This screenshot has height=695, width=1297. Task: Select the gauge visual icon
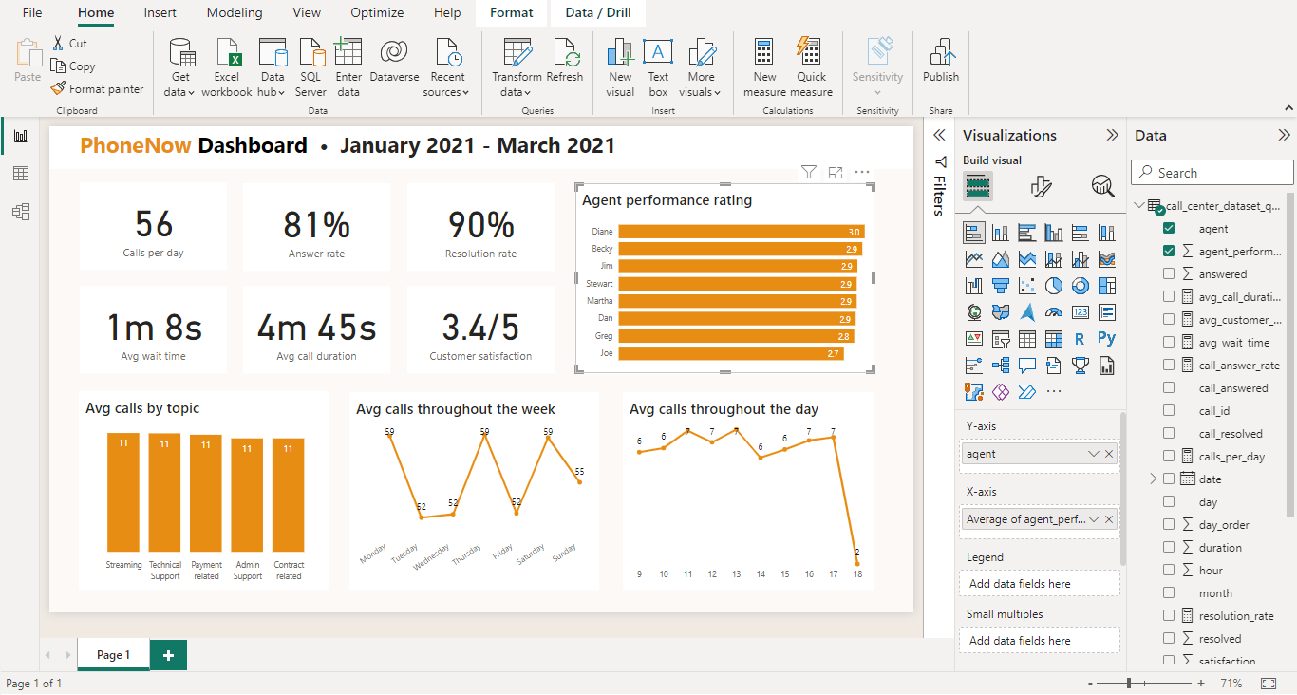click(x=1054, y=311)
